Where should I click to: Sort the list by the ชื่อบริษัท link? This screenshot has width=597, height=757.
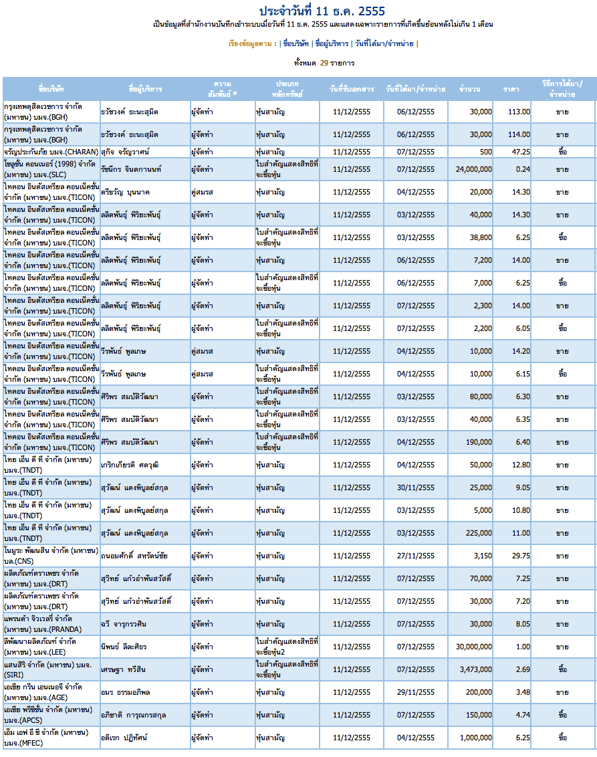point(296,43)
